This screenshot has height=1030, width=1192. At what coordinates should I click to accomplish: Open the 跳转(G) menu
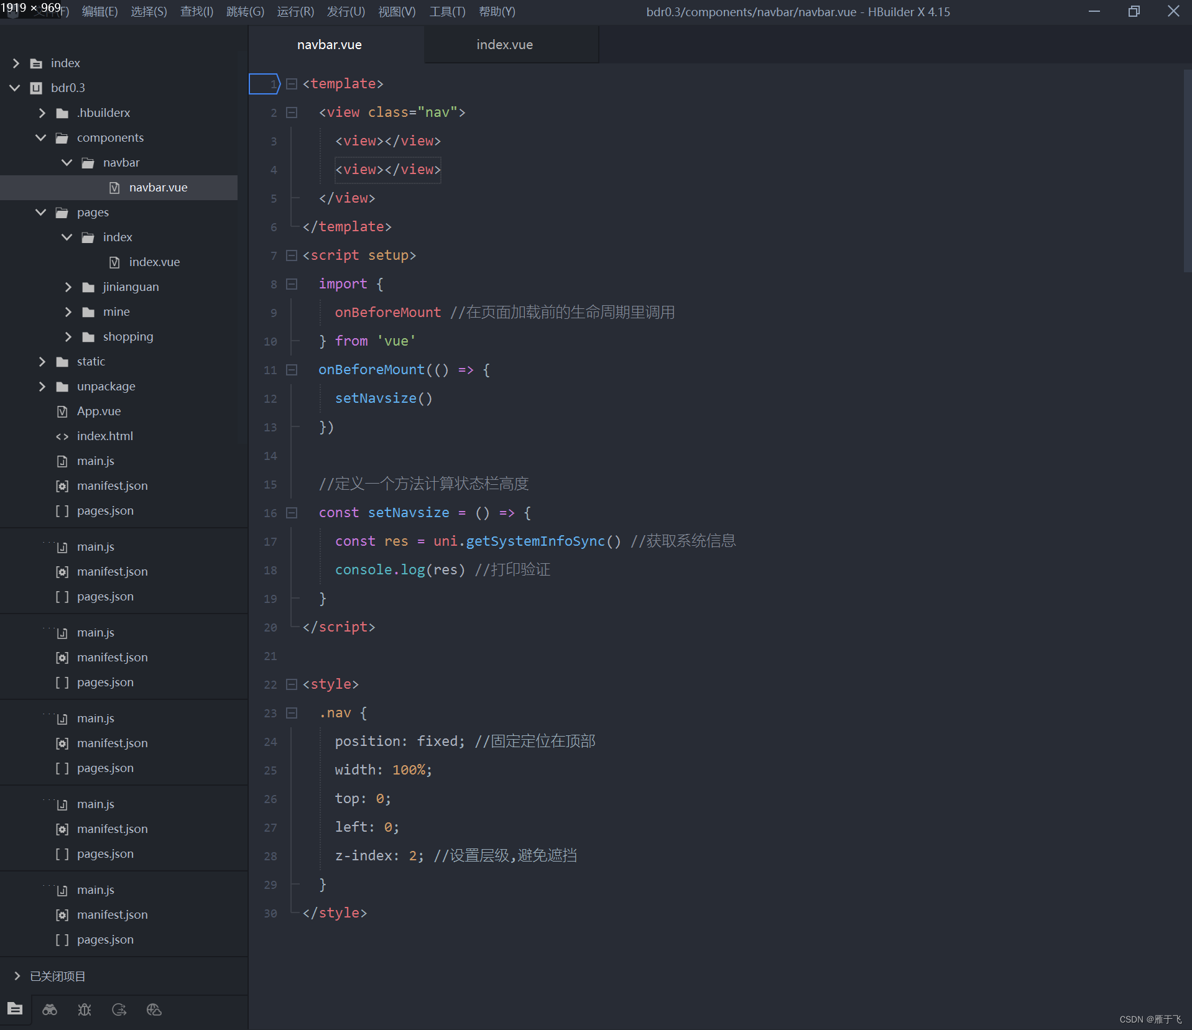tap(245, 12)
